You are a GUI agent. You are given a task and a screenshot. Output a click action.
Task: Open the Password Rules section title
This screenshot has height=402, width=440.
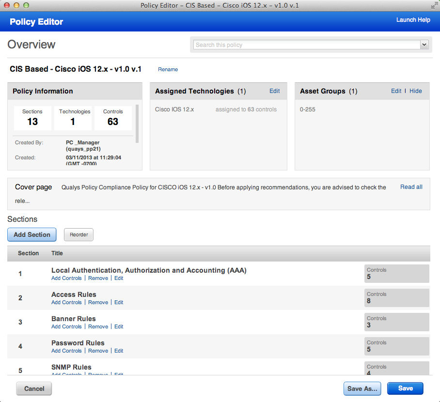[x=78, y=343]
